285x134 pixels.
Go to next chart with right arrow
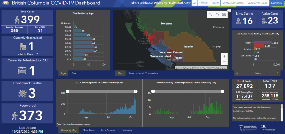[x=277, y=73]
